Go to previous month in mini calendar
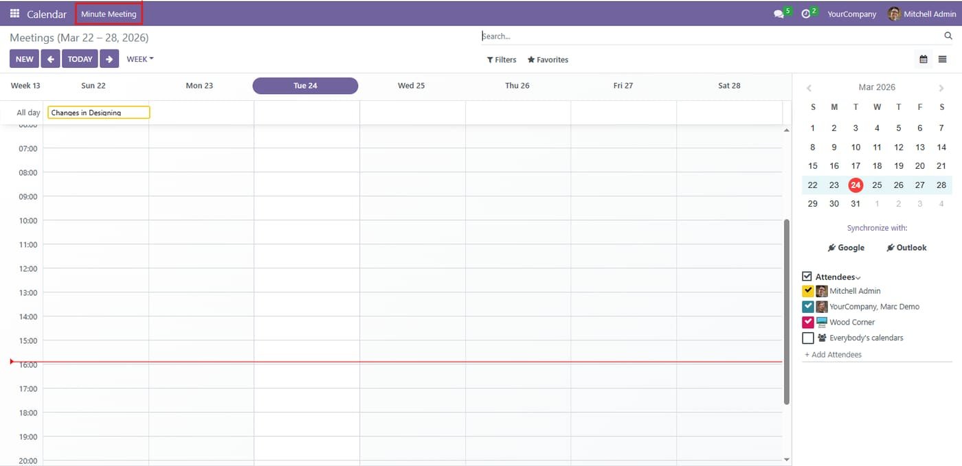The height and width of the screenshot is (466, 962). tap(809, 88)
